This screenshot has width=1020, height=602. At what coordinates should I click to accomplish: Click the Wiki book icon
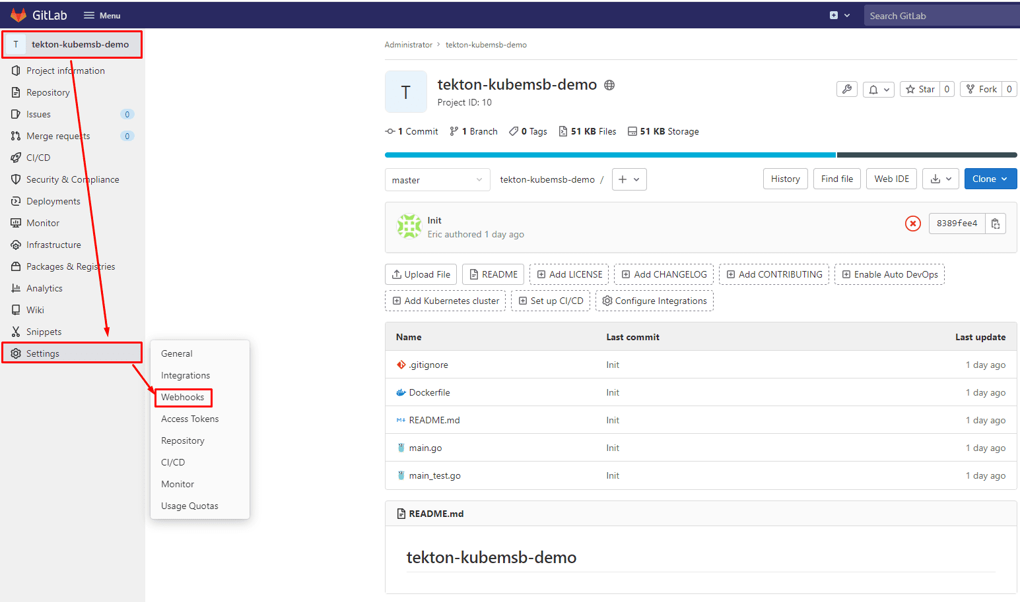pyautogui.click(x=16, y=310)
